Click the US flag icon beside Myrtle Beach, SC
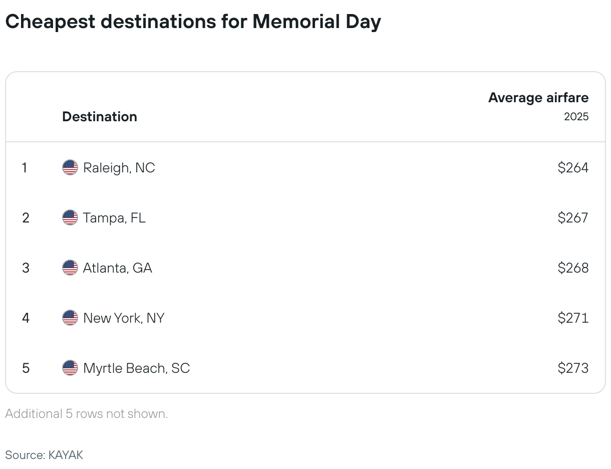 (x=70, y=368)
